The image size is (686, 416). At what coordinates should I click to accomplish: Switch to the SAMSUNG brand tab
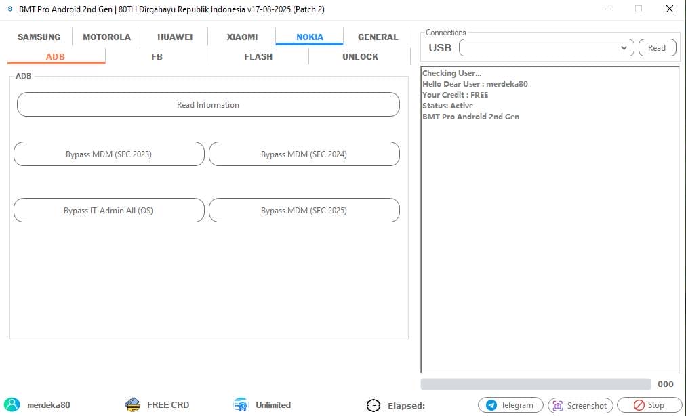[x=39, y=37]
